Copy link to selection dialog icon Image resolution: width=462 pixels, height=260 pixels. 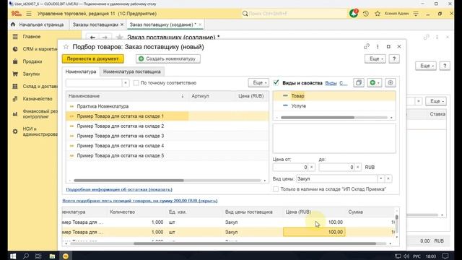click(x=367, y=46)
